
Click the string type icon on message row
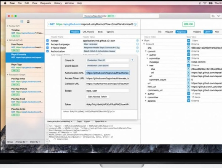click(189, 62)
